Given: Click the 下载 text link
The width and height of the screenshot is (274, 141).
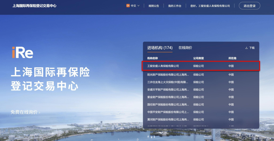Looking at the screenshot, I should coord(252,48).
